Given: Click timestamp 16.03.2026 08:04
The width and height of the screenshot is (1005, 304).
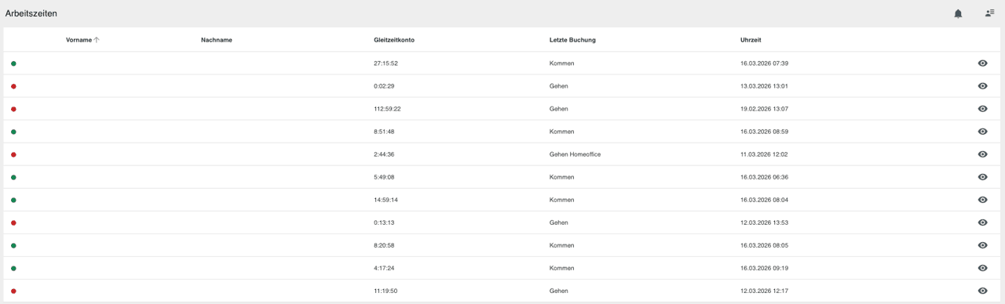Looking at the screenshot, I should (x=764, y=200).
